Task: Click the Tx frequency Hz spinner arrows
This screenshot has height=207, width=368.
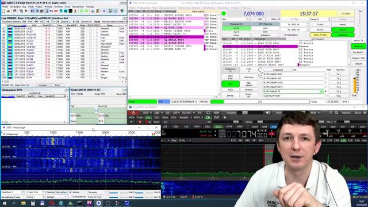Action: [308, 24]
